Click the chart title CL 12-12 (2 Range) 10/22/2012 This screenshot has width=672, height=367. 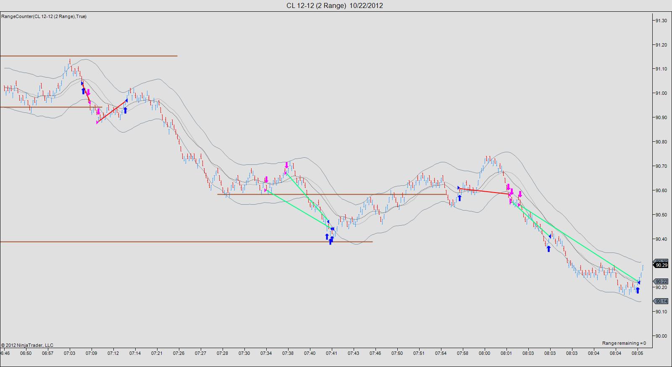click(335, 5)
